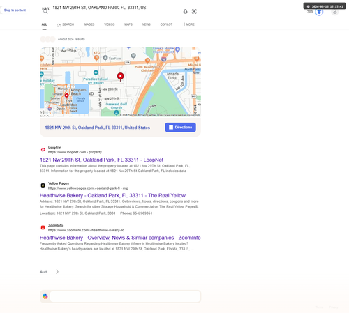Viewport: 349px width, 313px height.
Task: Click the loopnet.com URL breadcrumb
Action: [75, 152]
